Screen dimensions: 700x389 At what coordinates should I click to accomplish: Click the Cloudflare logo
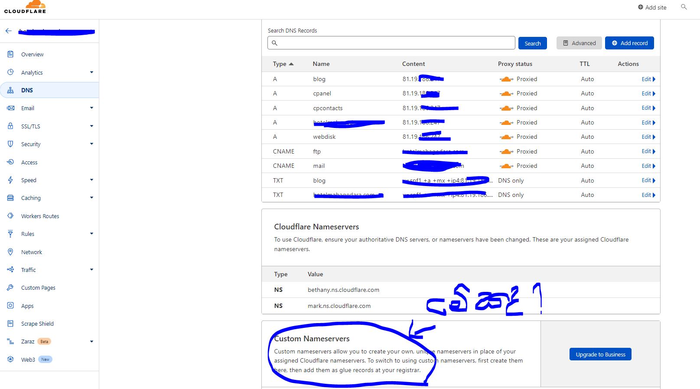(x=25, y=7)
